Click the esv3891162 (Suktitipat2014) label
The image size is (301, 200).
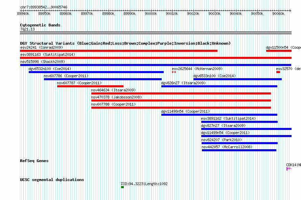228,118
